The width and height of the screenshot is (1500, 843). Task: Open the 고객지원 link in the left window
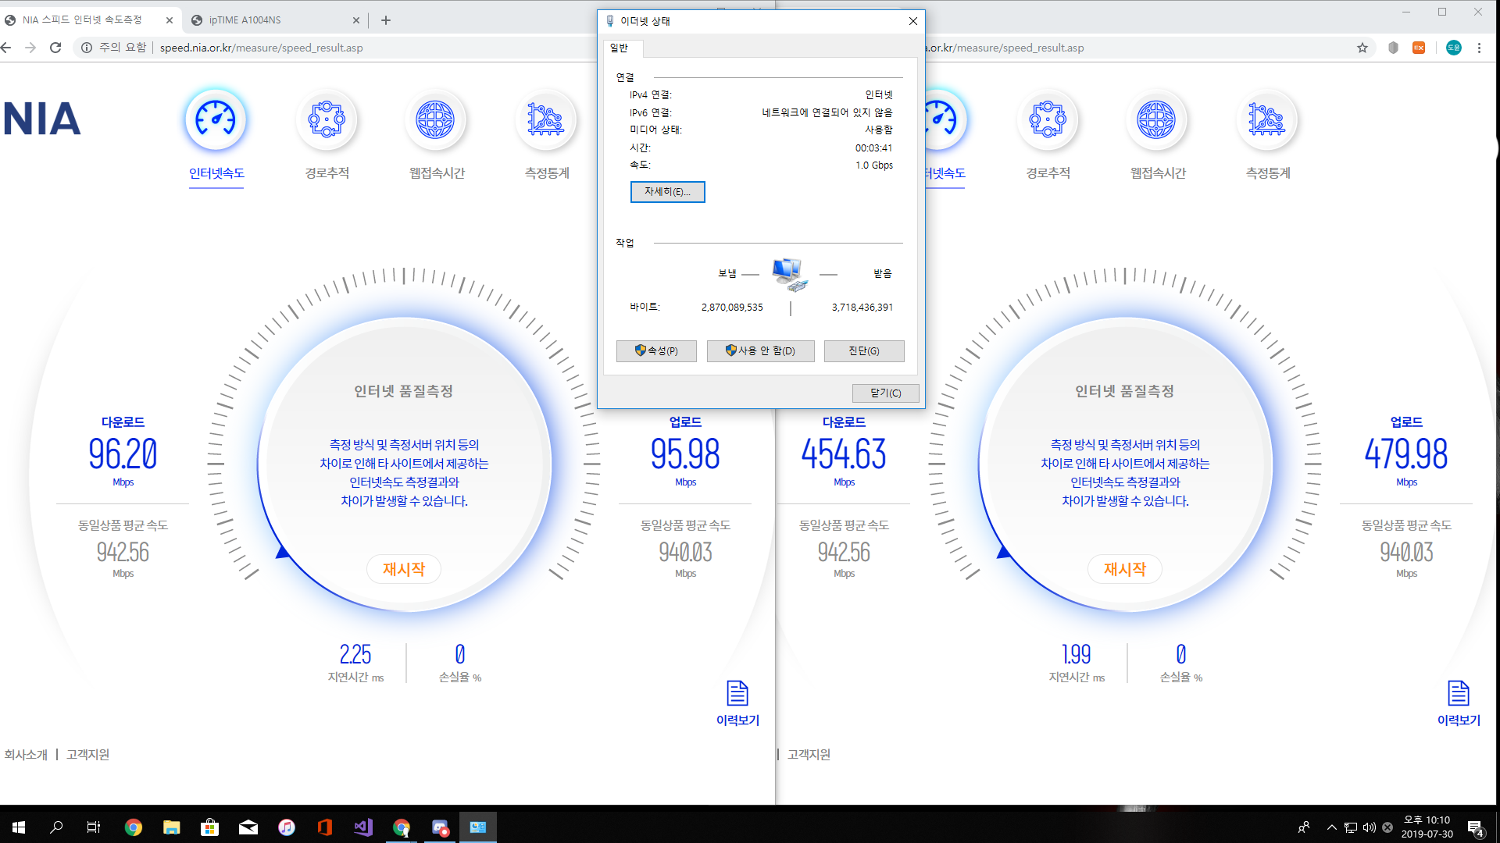coord(87,755)
